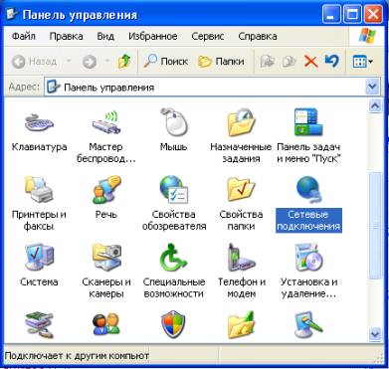Click the red X Delete toolbar icon
The height and width of the screenshot is (369, 389).
click(310, 62)
